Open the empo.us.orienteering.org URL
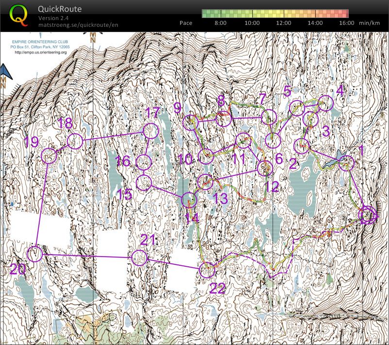The height and width of the screenshot is (345, 389). (41, 52)
